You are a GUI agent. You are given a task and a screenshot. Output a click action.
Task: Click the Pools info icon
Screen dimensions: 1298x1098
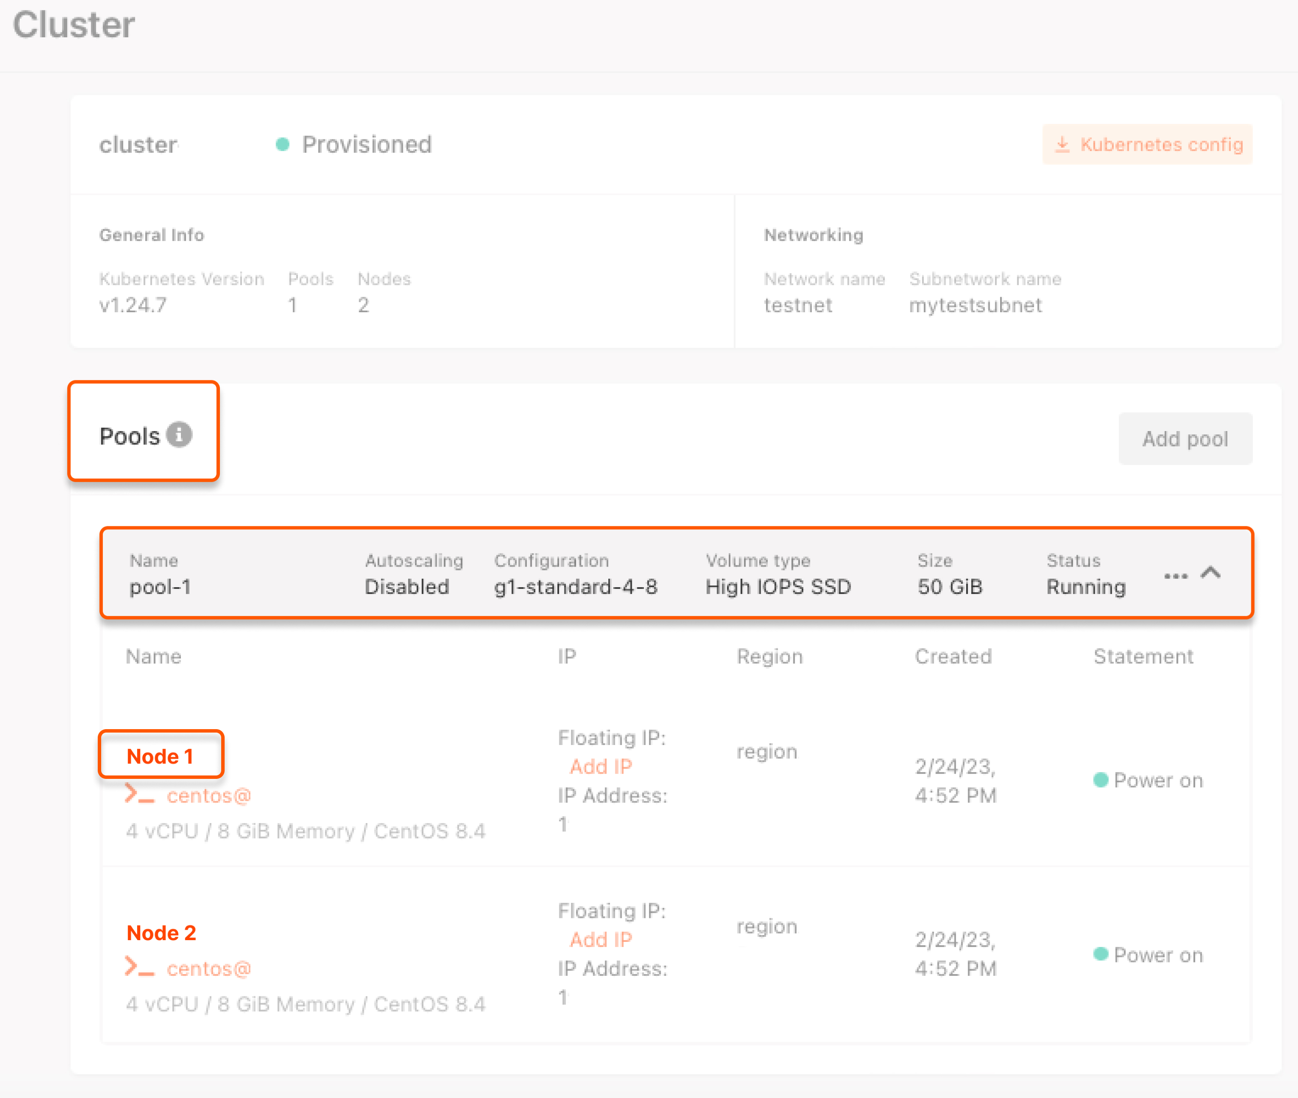[179, 435]
